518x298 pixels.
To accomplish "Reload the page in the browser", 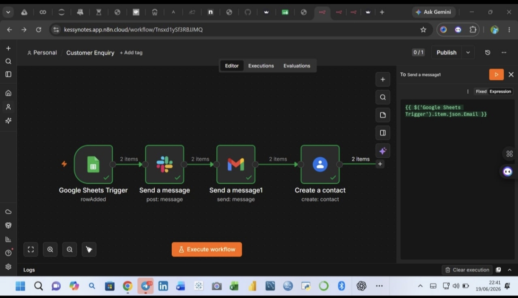I will 39,30.
